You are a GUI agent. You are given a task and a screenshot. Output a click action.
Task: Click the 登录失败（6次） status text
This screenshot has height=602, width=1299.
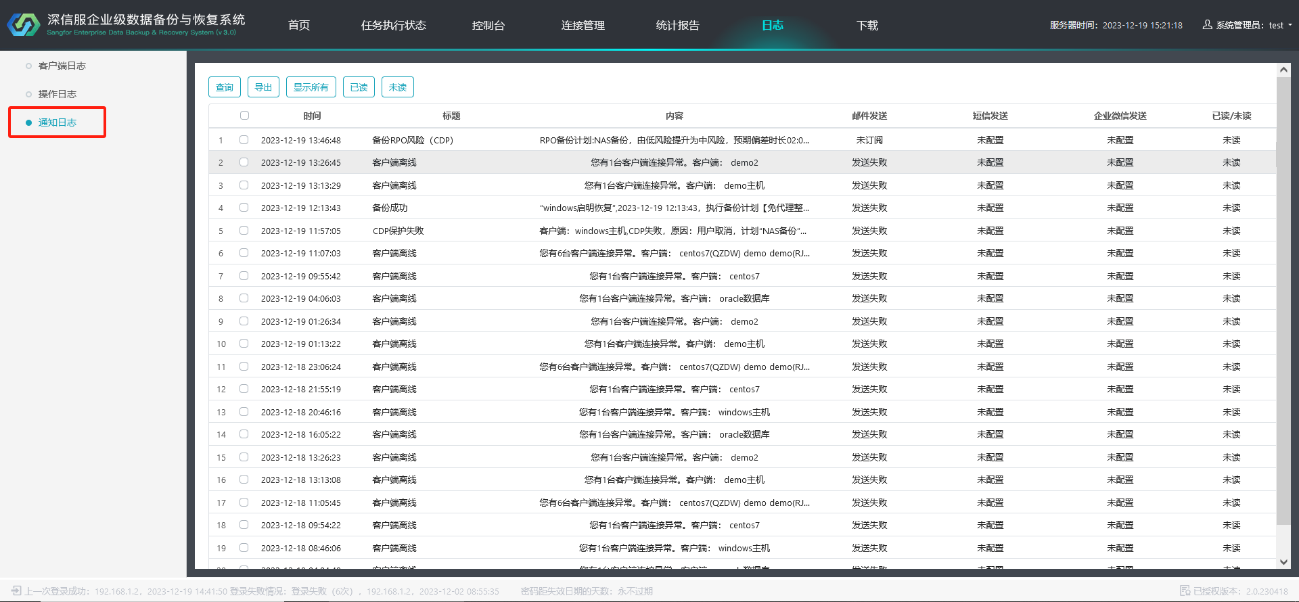click(x=323, y=591)
